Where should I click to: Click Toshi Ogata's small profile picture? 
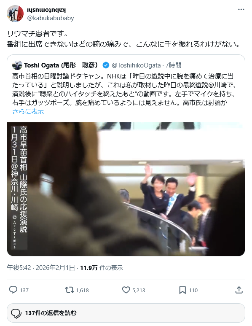point(17,65)
